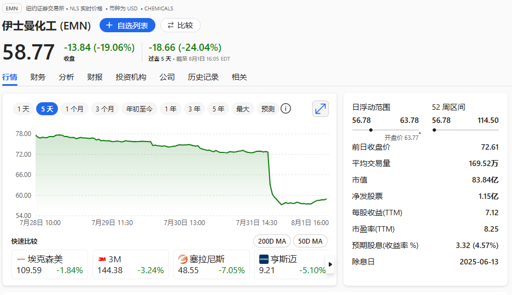Screen dimensions: 512x295
Task: Click the opening price marker triangle
Action: click(x=420, y=133)
